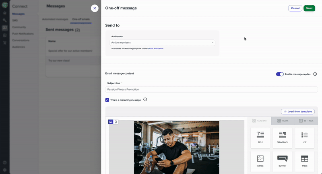Open the Audiences dropdown
This screenshot has height=174, width=322.
[162, 42]
